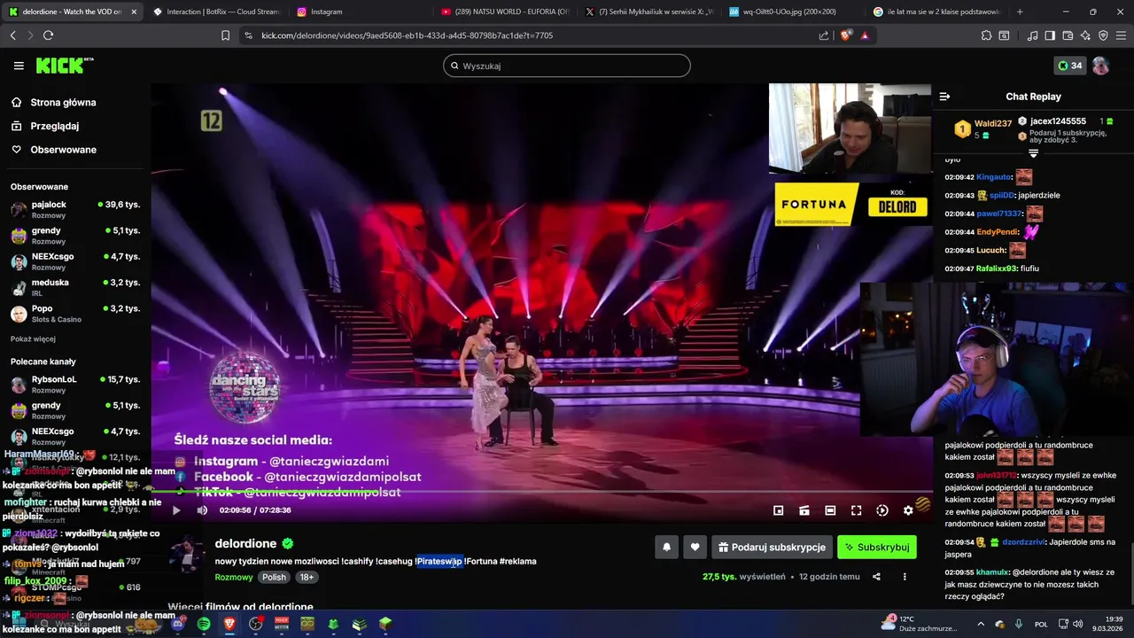The height and width of the screenshot is (638, 1134).
Task: Go back with the browser back arrow
Action: 12,35
